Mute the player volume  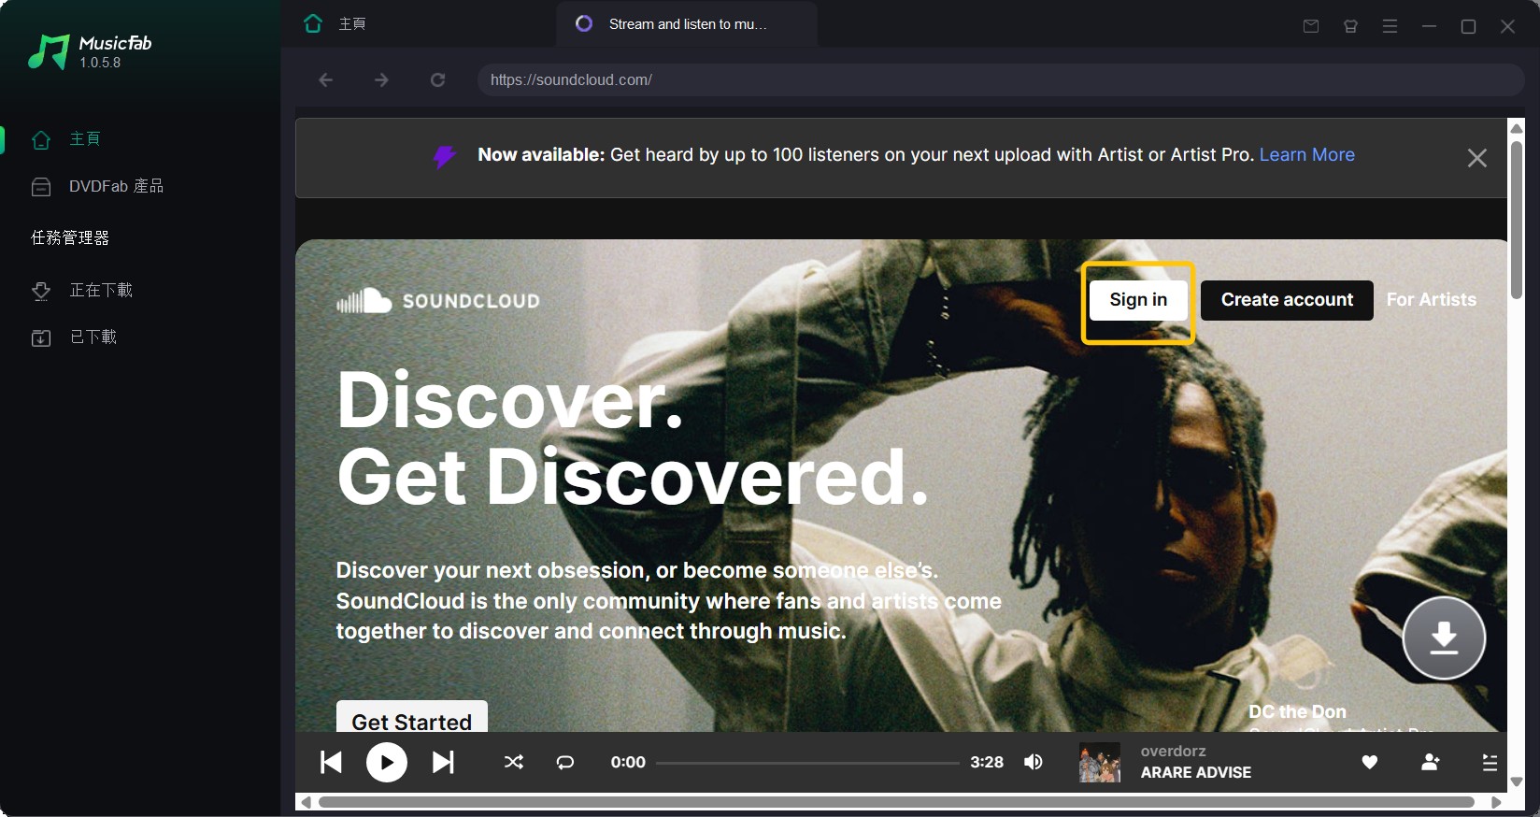1034,763
